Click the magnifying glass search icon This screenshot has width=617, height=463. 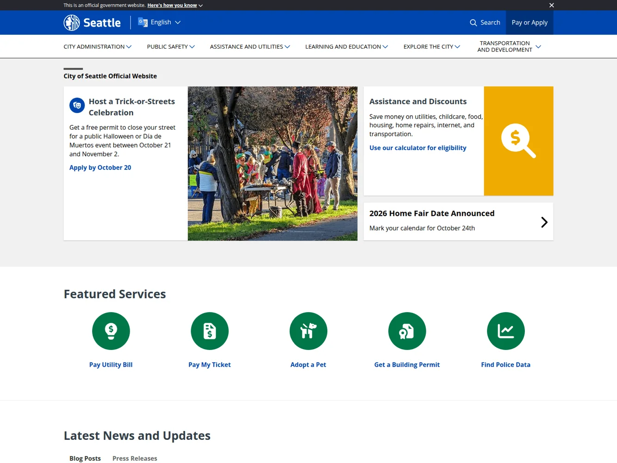pos(473,23)
